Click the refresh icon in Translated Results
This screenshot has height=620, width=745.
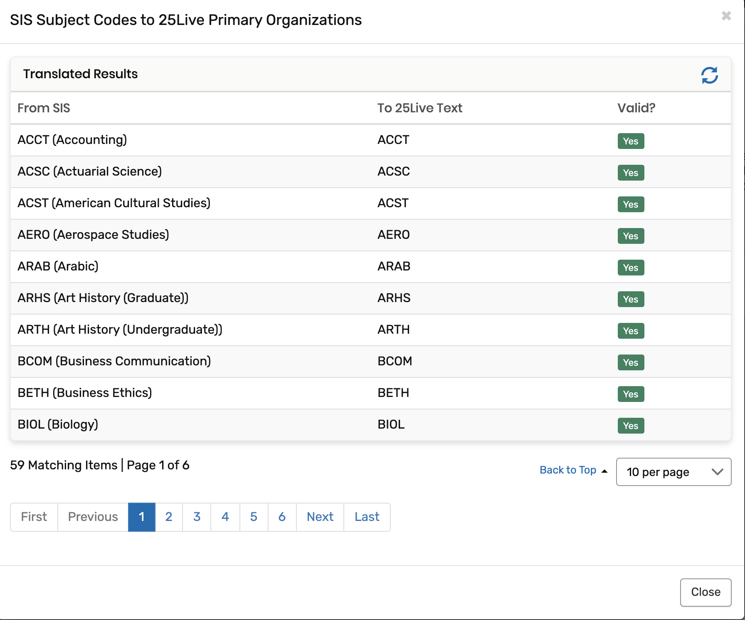[x=709, y=75]
